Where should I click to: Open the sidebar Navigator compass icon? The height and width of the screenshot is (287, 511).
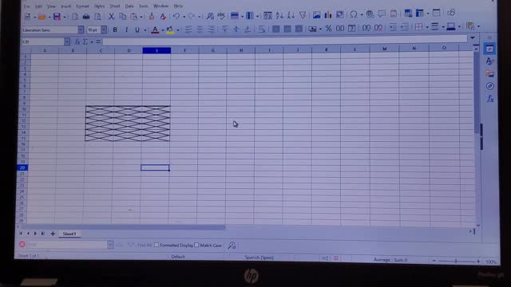tap(489, 86)
